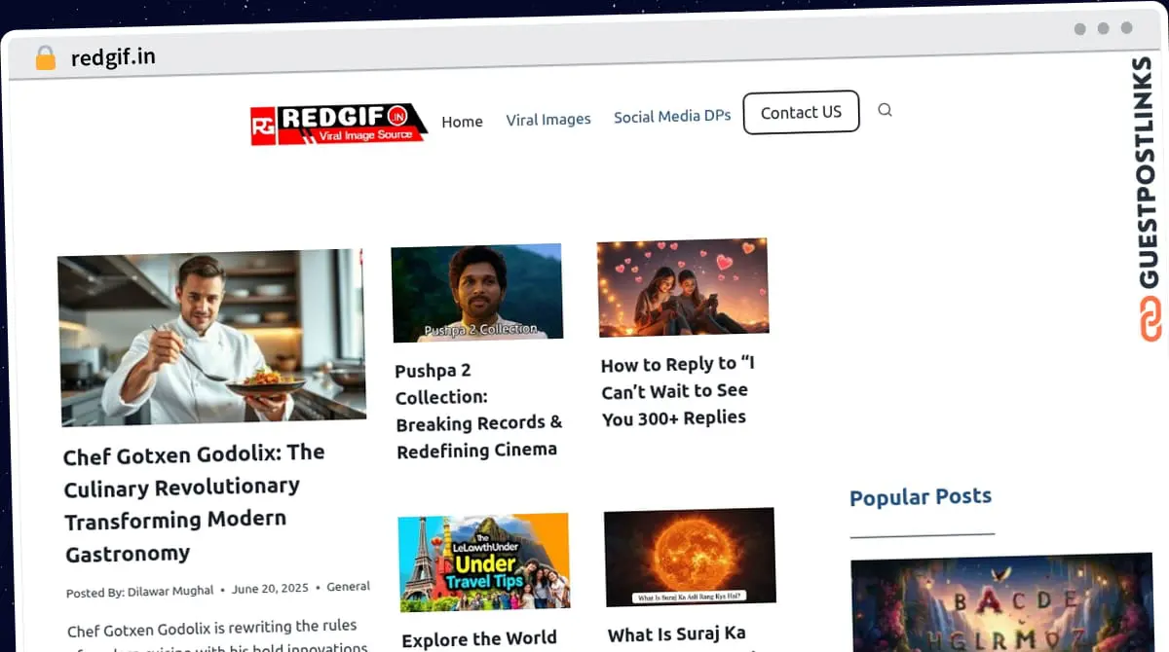Open How to Reply article headline

tap(677, 390)
